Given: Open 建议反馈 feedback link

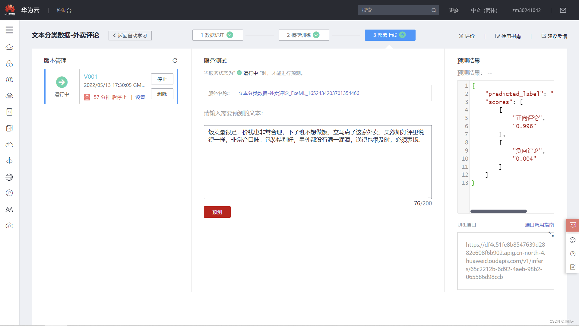Looking at the screenshot, I should coord(554,36).
